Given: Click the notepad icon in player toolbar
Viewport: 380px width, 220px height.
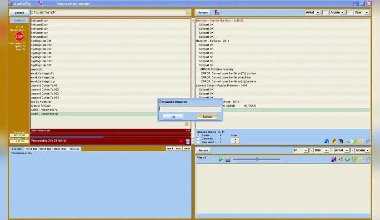Looking at the screenshot, I should coord(354,160).
